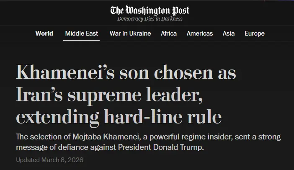Click the article subheadline summary text
The height and width of the screenshot is (170, 294).
(148, 142)
